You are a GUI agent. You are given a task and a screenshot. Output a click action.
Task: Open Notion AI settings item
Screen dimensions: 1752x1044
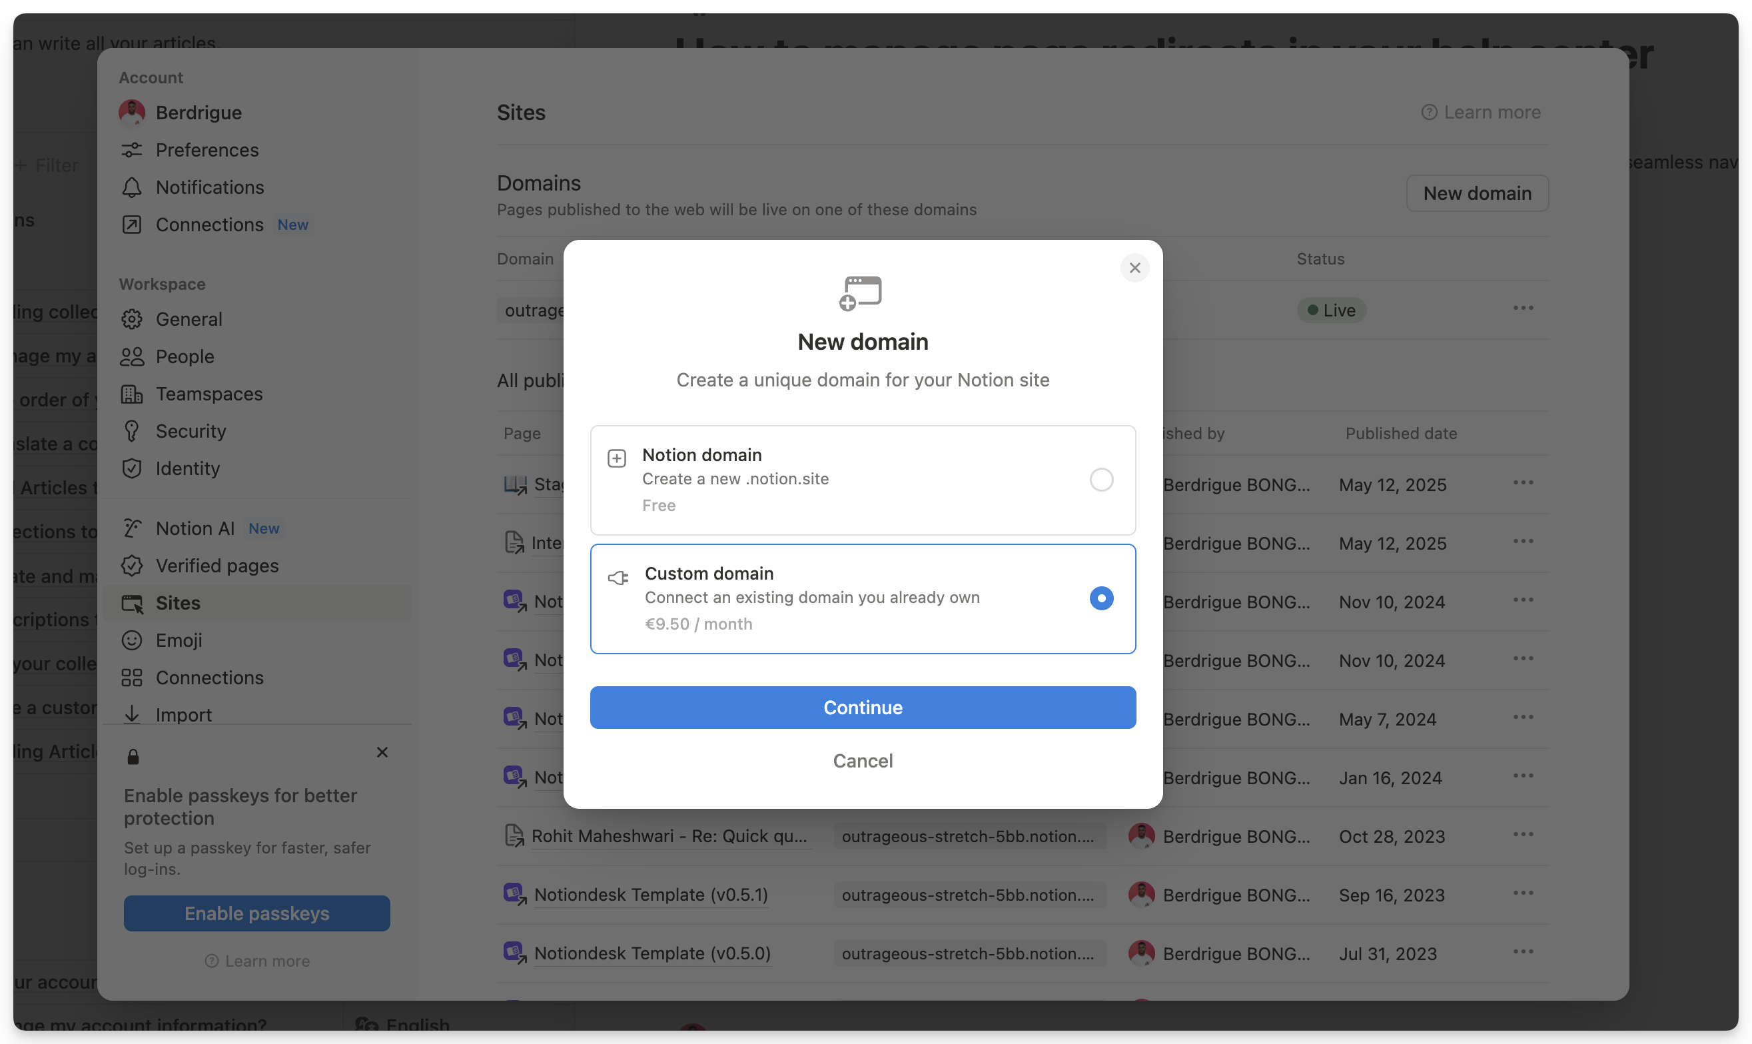point(195,528)
